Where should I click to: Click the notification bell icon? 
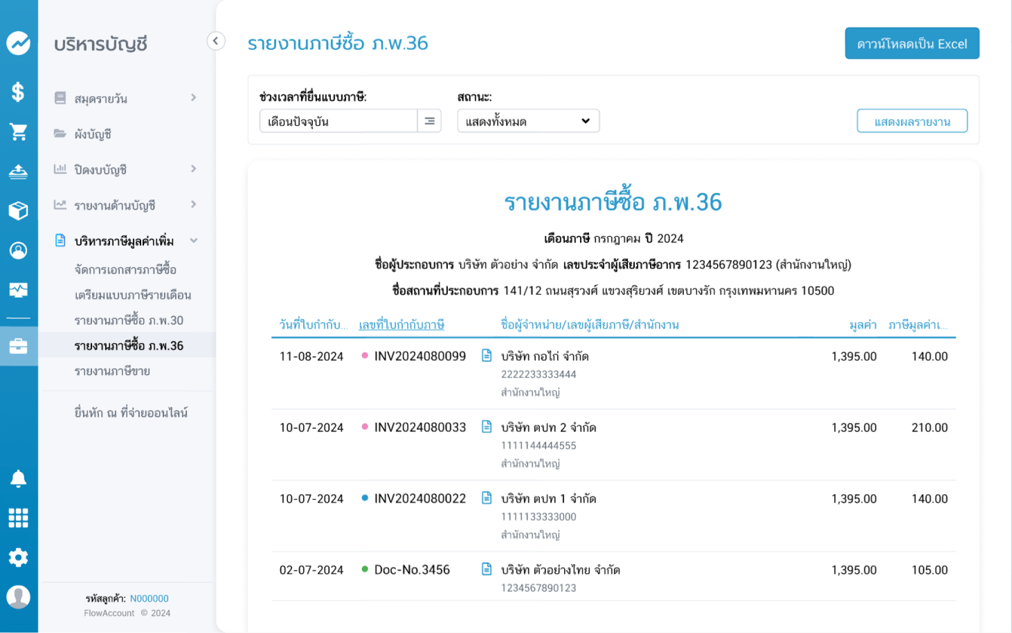(18, 478)
